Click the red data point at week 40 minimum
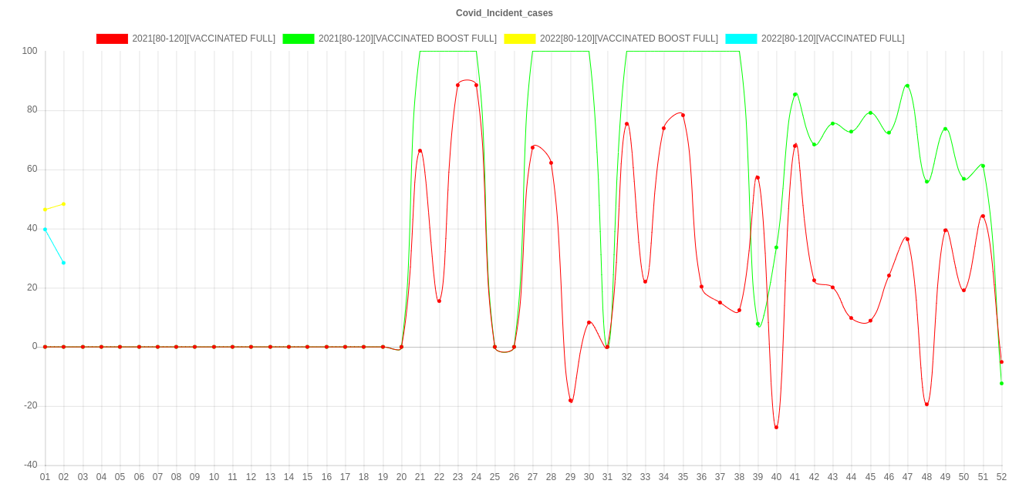The height and width of the screenshot is (504, 1009). coord(776,427)
